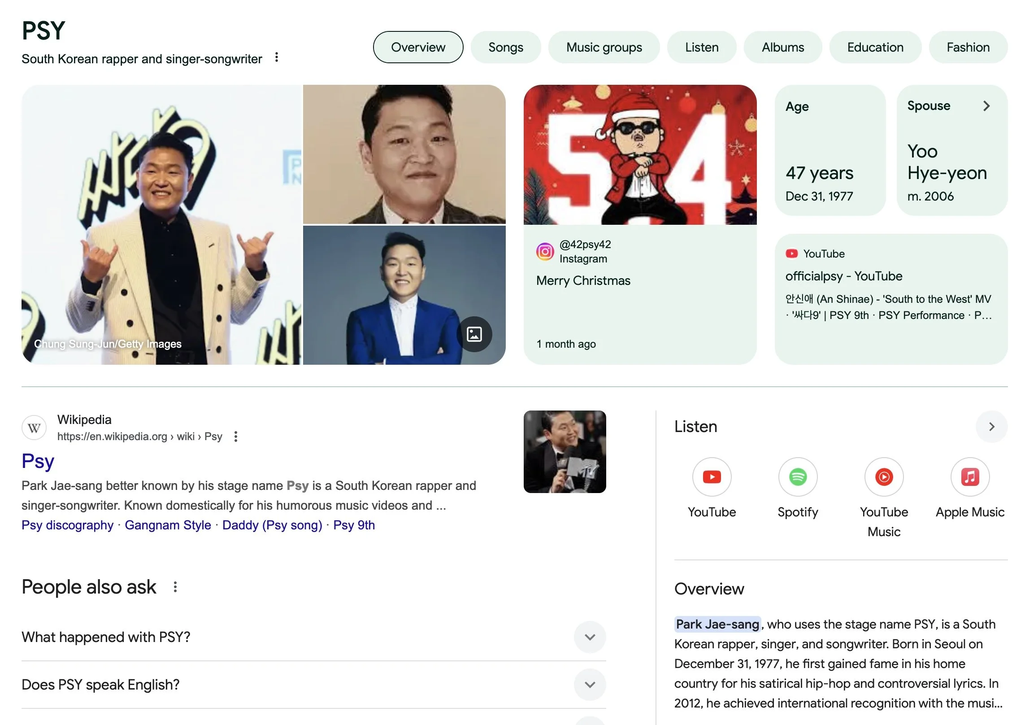Expand the Listen section arrow
The height and width of the screenshot is (725, 1025).
click(x=991, y=427)
